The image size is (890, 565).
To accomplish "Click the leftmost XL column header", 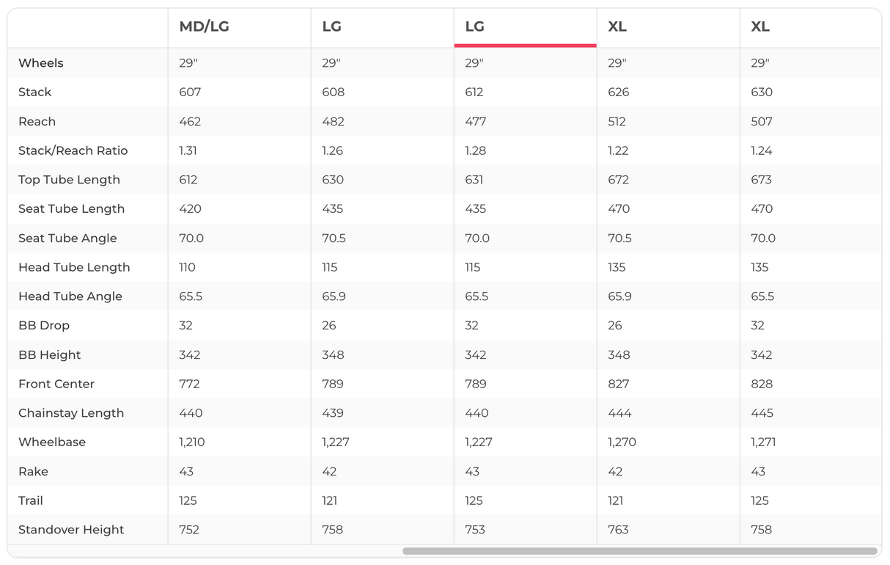I will (x=617, y=27).
